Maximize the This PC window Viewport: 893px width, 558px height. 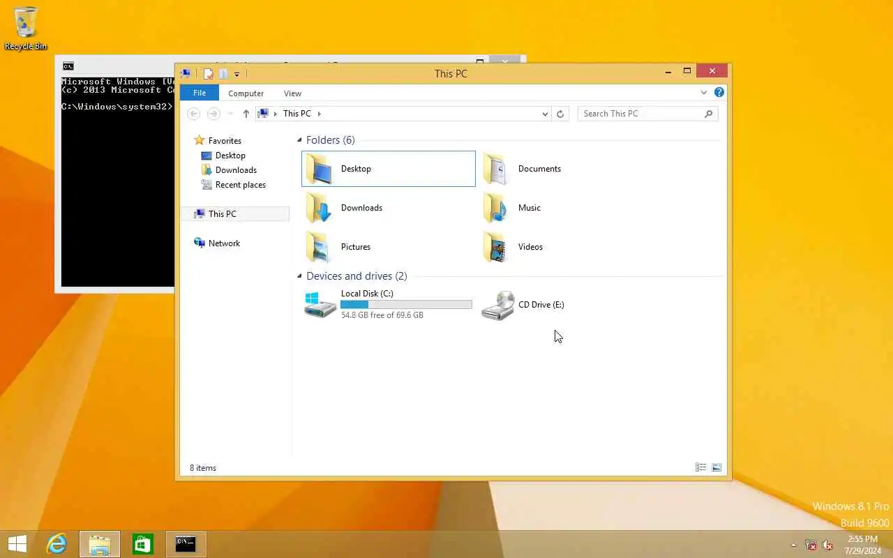tap(686, 71)
